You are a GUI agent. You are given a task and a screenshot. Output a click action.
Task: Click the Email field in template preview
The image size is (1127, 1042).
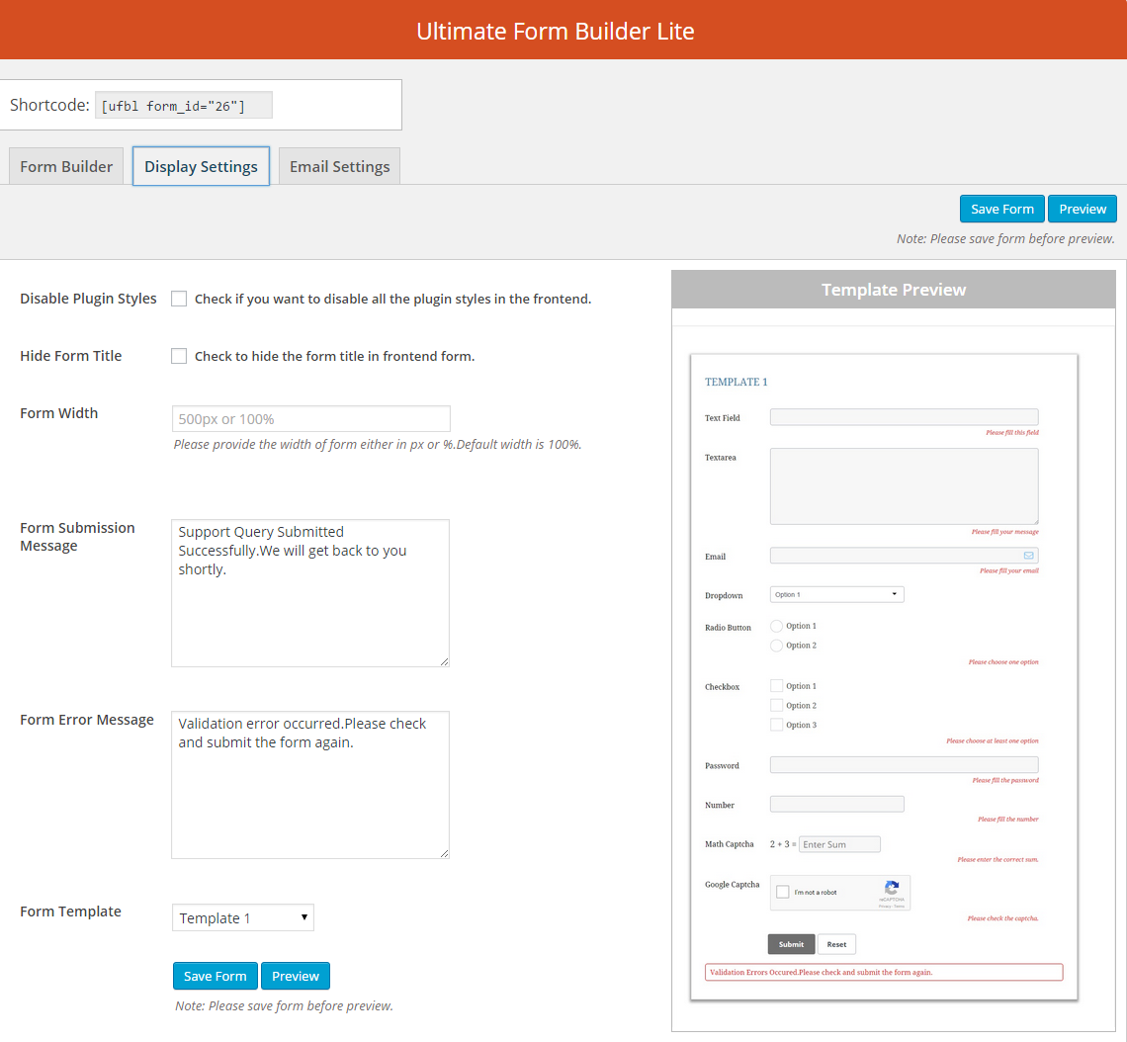point(905,556)
